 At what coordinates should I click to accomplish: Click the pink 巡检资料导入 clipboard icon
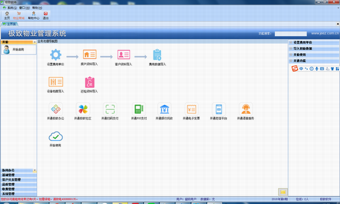pos(90,82)
